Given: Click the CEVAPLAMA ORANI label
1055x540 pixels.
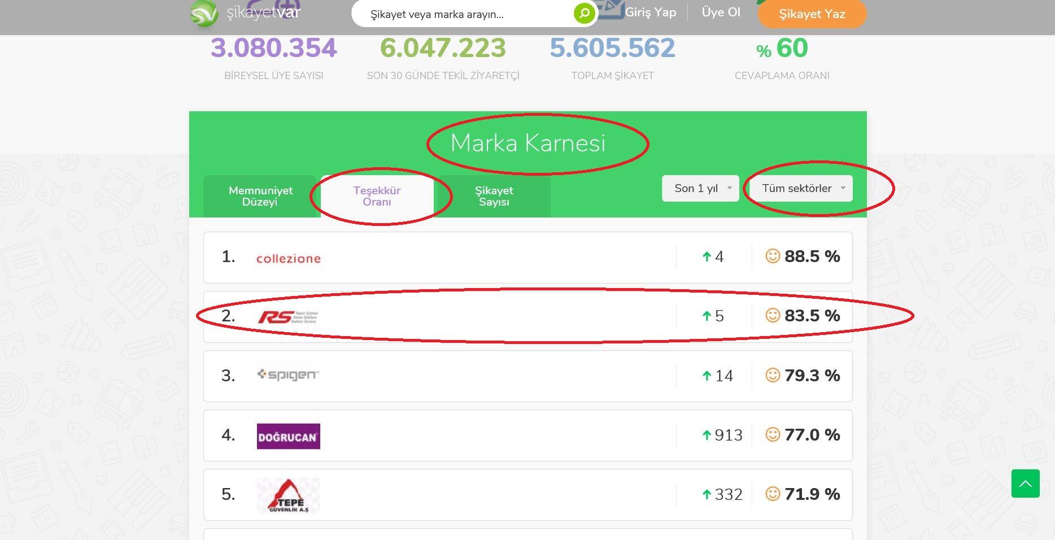Looking at the screenshot, I should [782, 76].
